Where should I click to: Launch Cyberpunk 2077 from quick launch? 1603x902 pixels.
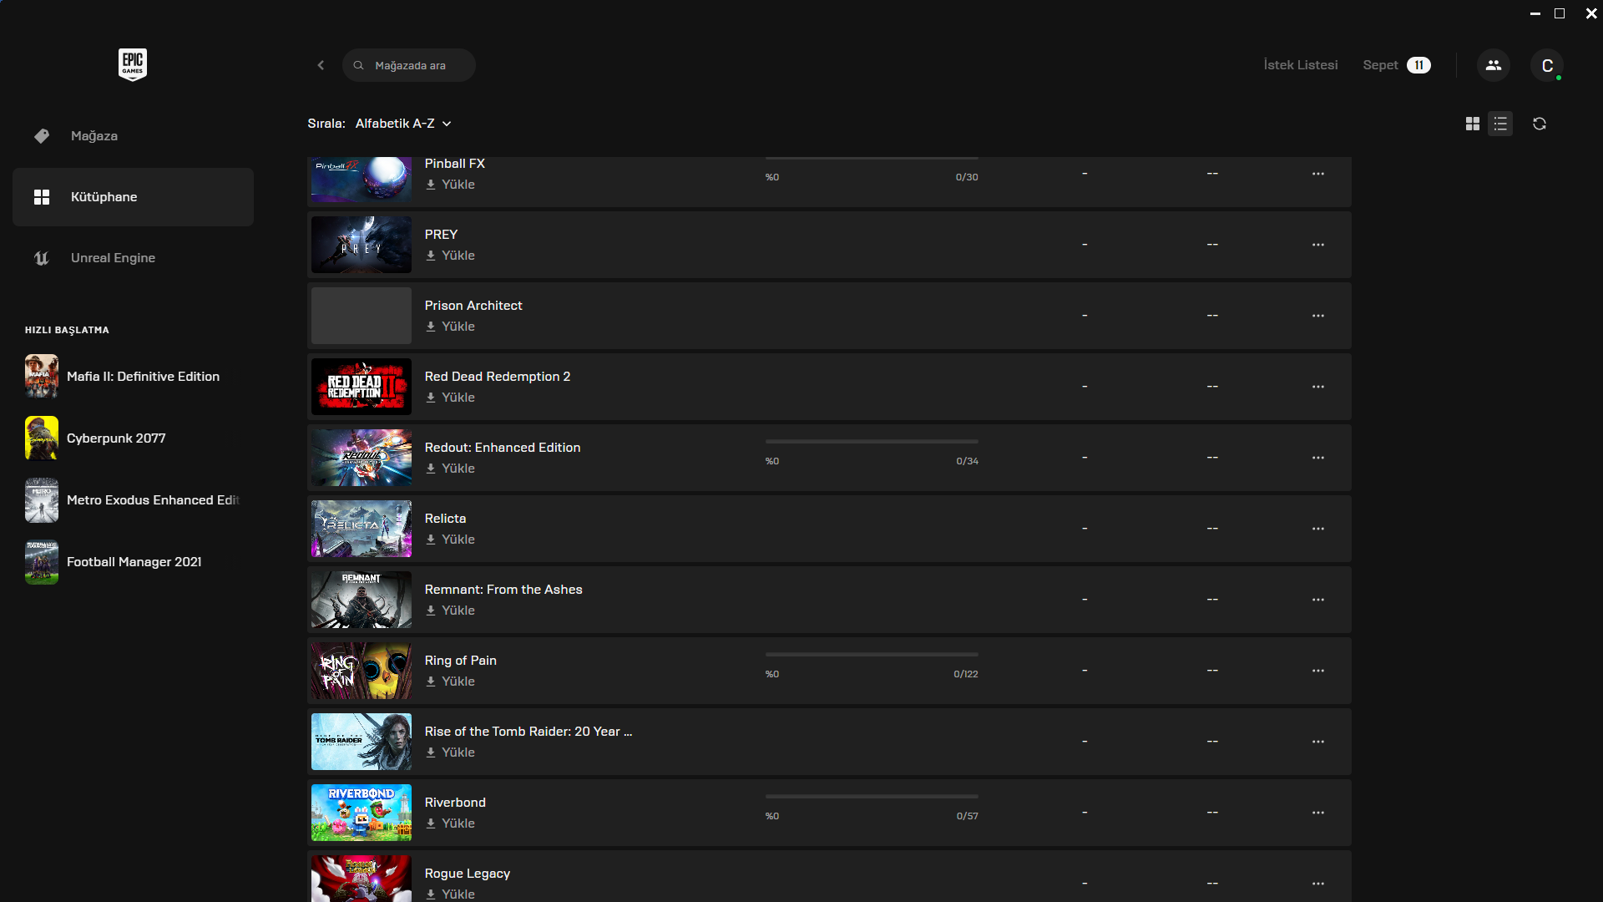(x=116, y=438)
